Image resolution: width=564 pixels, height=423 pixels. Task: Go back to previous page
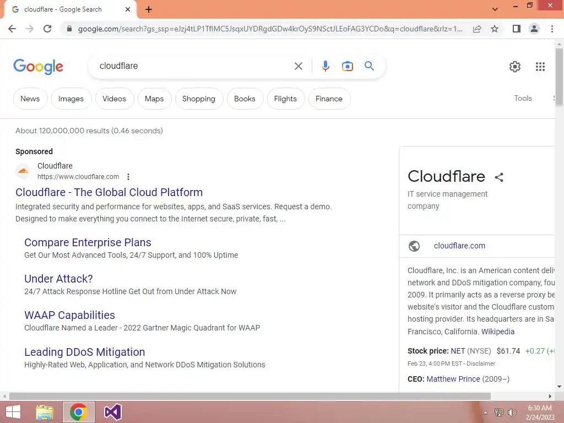click(12, 29)
